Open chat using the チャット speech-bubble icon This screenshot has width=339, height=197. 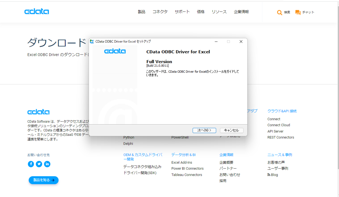click(x=297, y=12)
